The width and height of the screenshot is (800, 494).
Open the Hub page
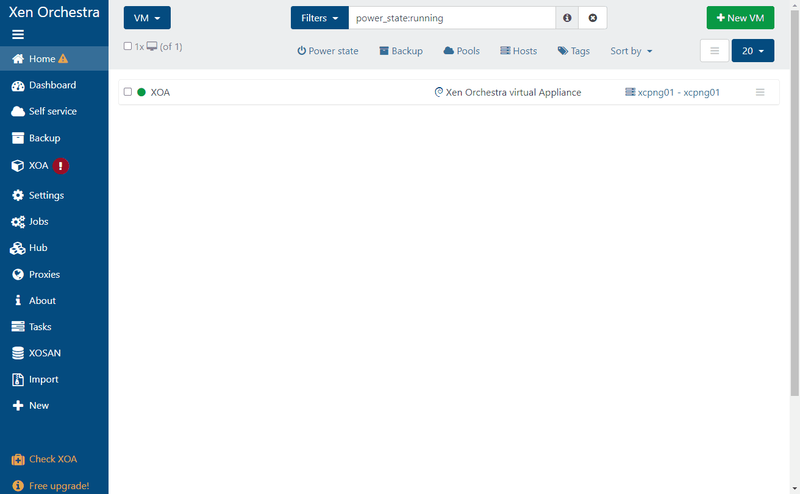tap(54, 248)
